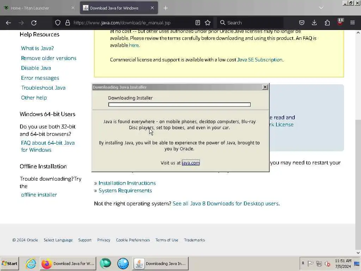Click the taskbar clock showing 11:51 AM

click(343, 263)
